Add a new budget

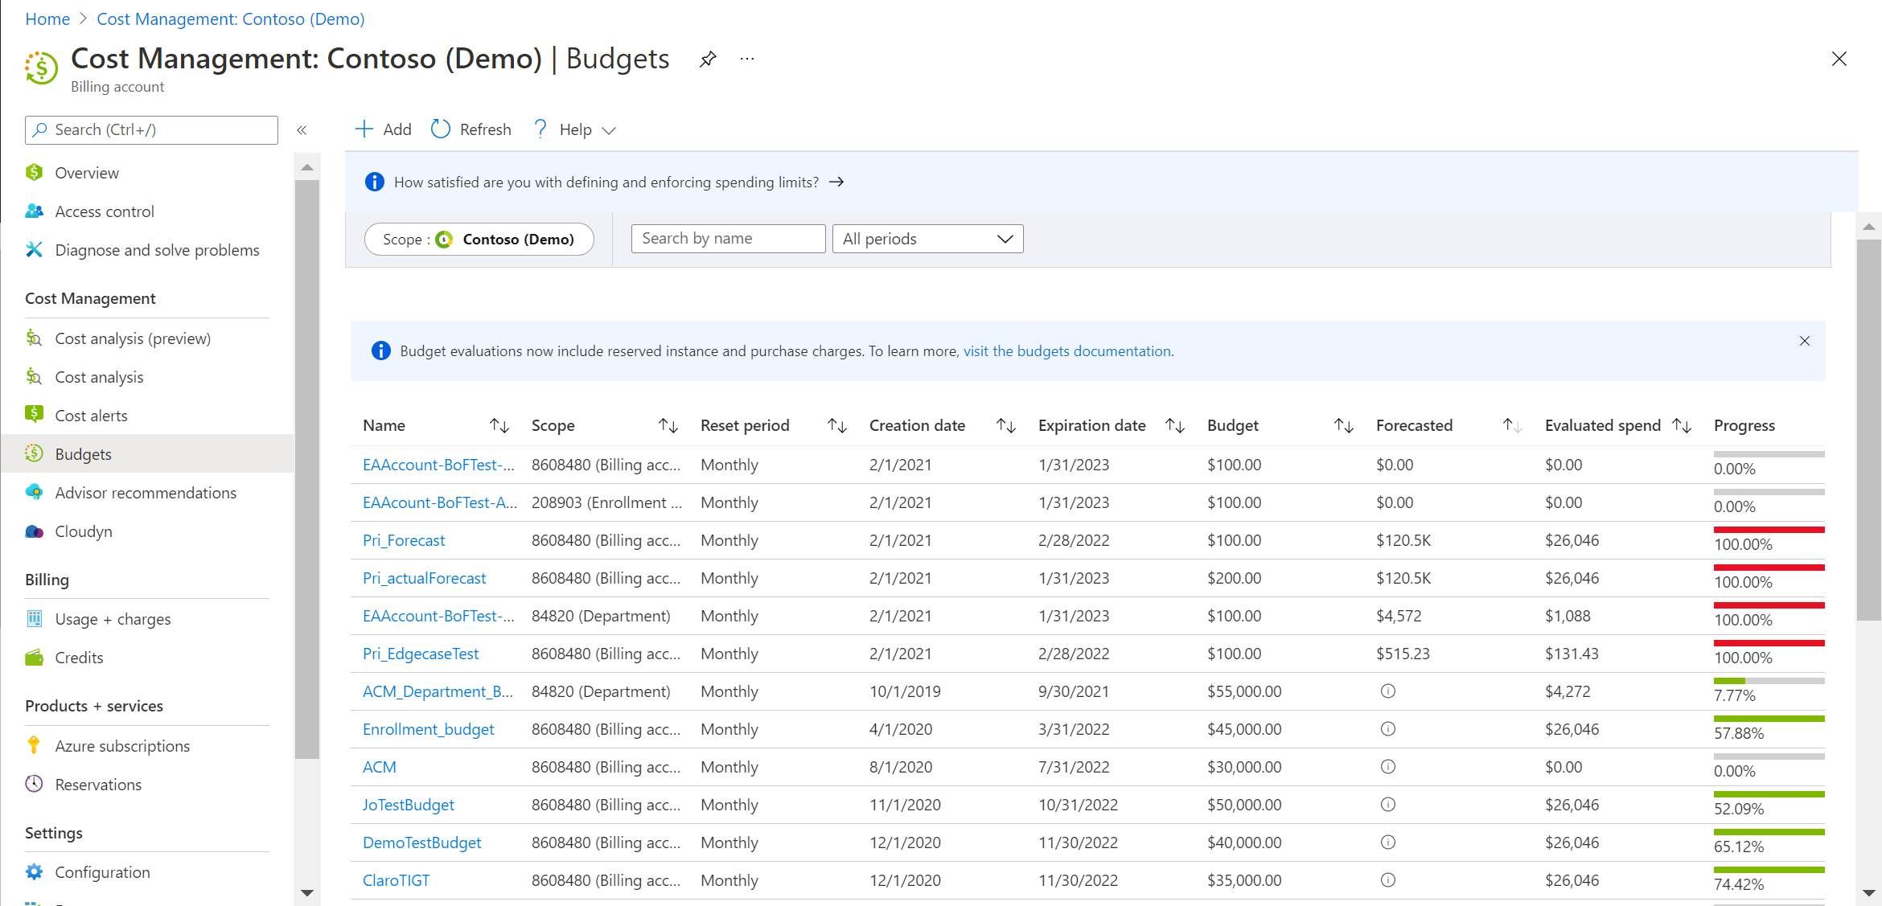pos(383,129)
